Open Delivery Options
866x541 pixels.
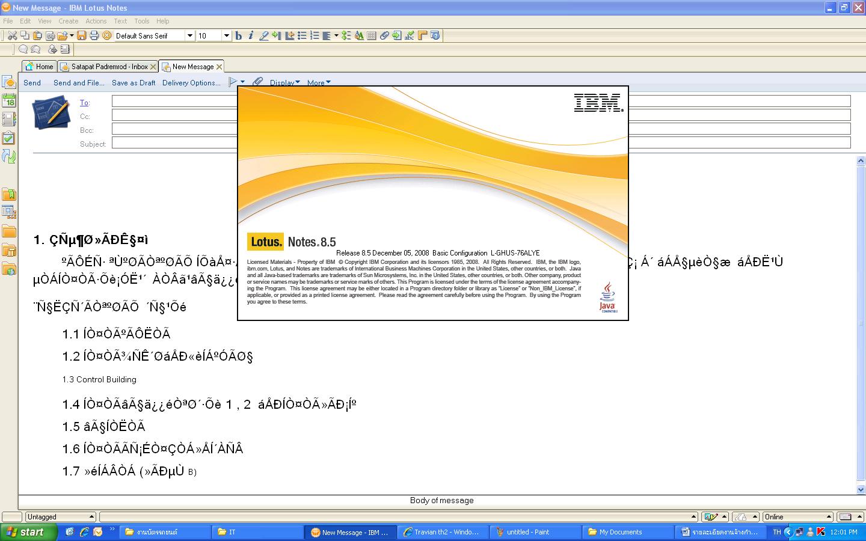point(191,83)
